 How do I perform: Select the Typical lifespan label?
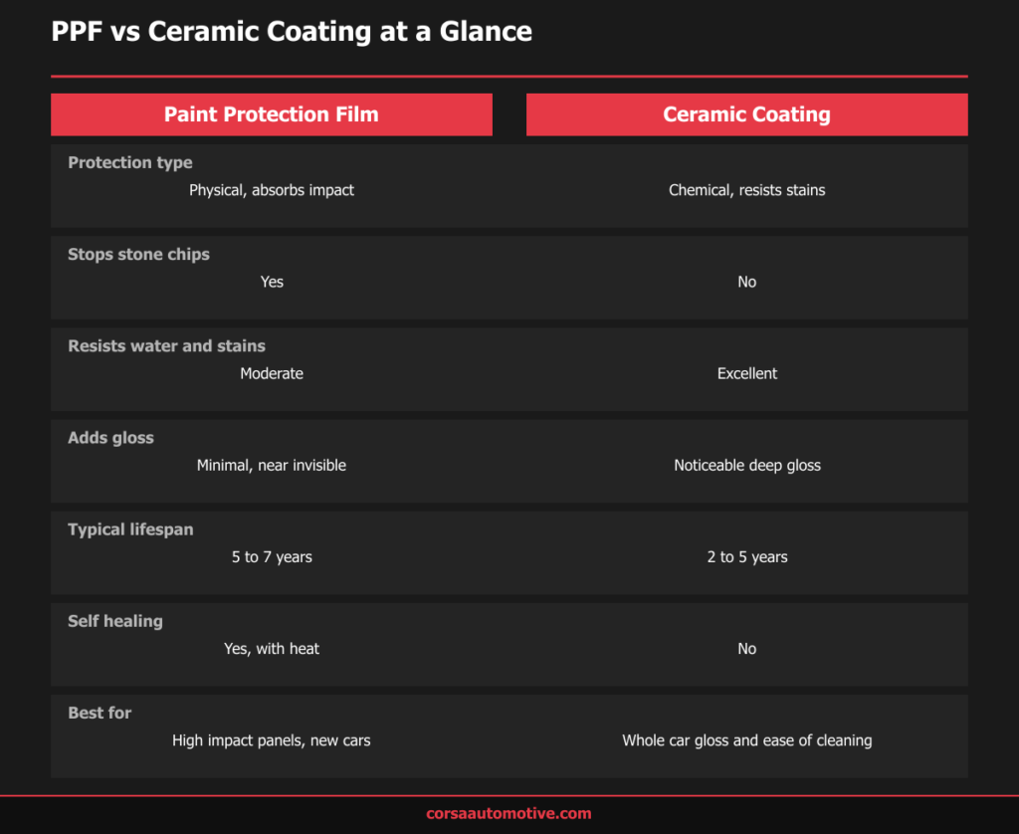[130, 529]
